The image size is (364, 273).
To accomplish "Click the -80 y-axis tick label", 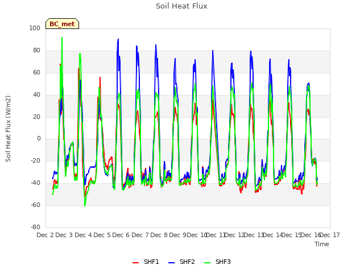I will click(x=36, y=227).
